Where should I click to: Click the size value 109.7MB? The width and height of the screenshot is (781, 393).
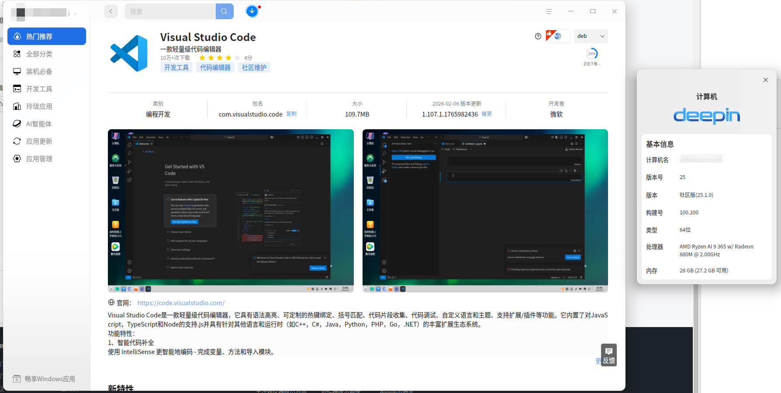[x=357, y=114]
